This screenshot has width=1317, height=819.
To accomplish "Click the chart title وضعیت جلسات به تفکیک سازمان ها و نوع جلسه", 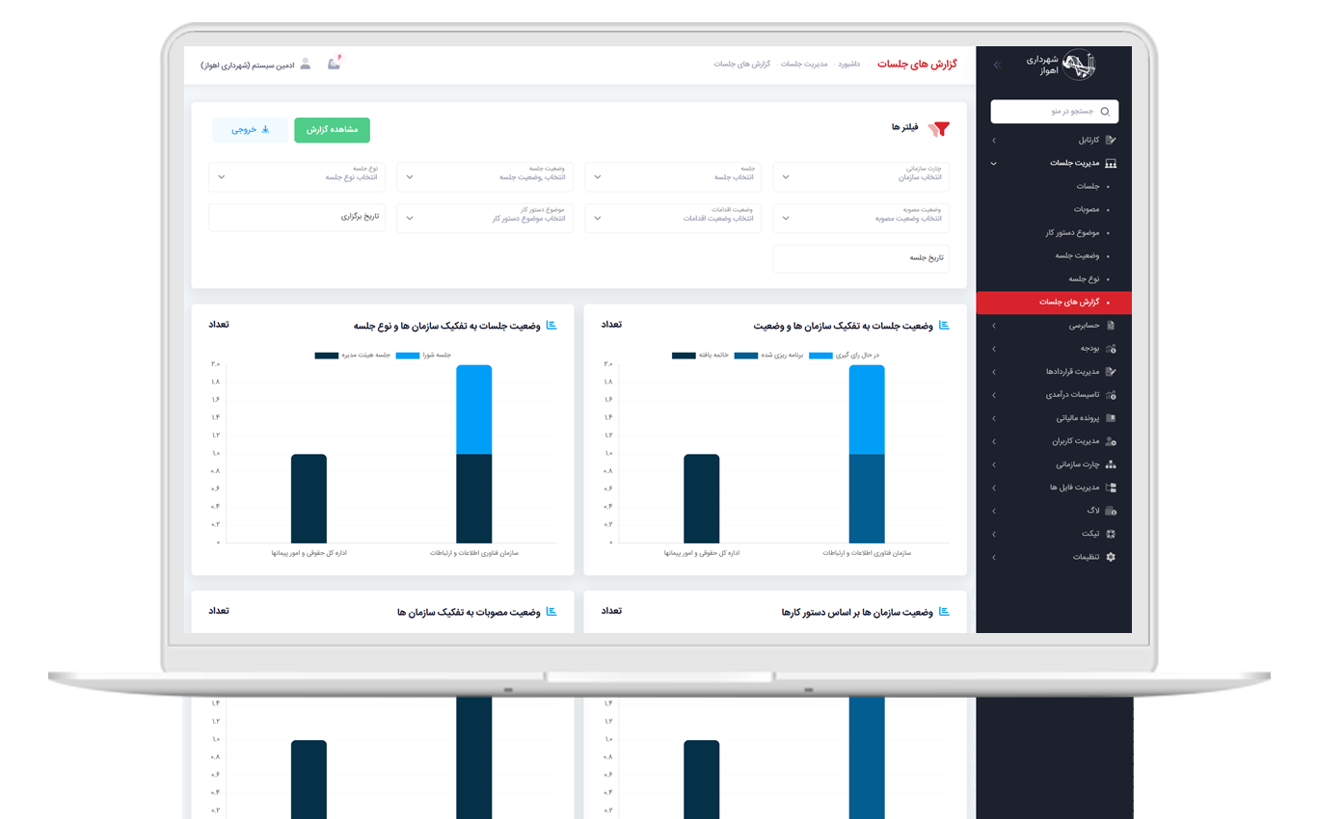I will 447,326.
